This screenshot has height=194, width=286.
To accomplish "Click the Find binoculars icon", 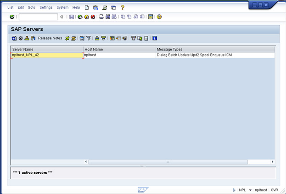I will [x=108, y=17].
